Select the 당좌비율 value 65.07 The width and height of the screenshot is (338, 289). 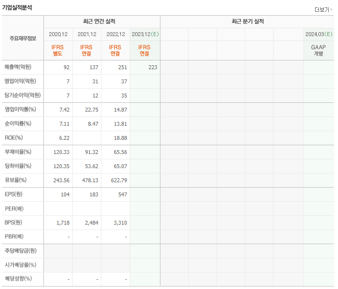[x=120, y=167]
